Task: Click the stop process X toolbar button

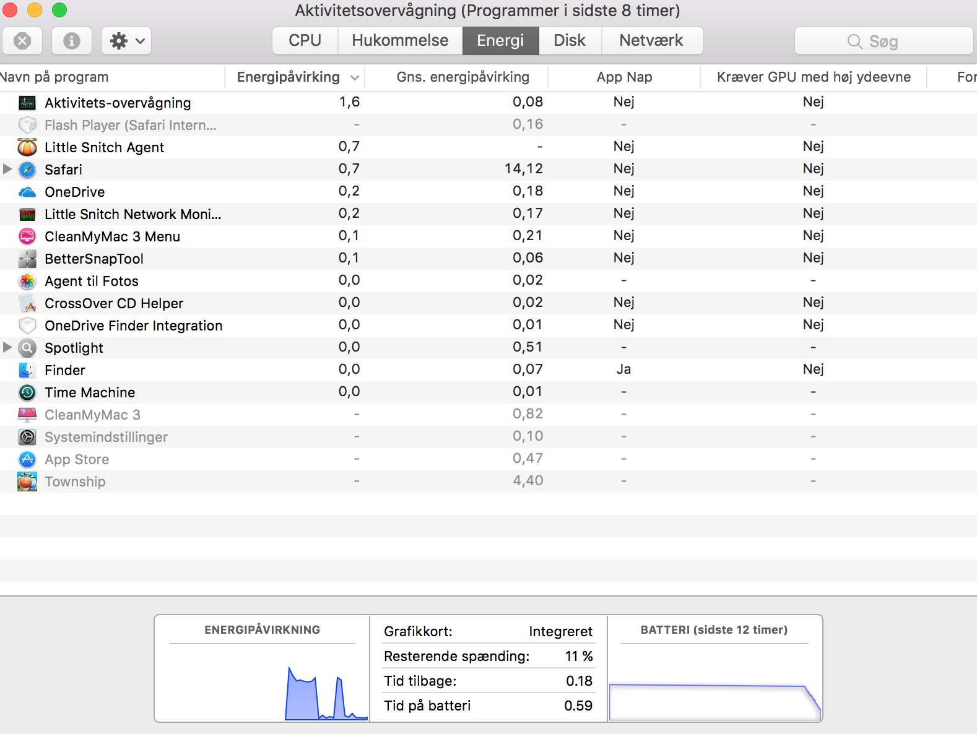Action: tap(22, 41)
